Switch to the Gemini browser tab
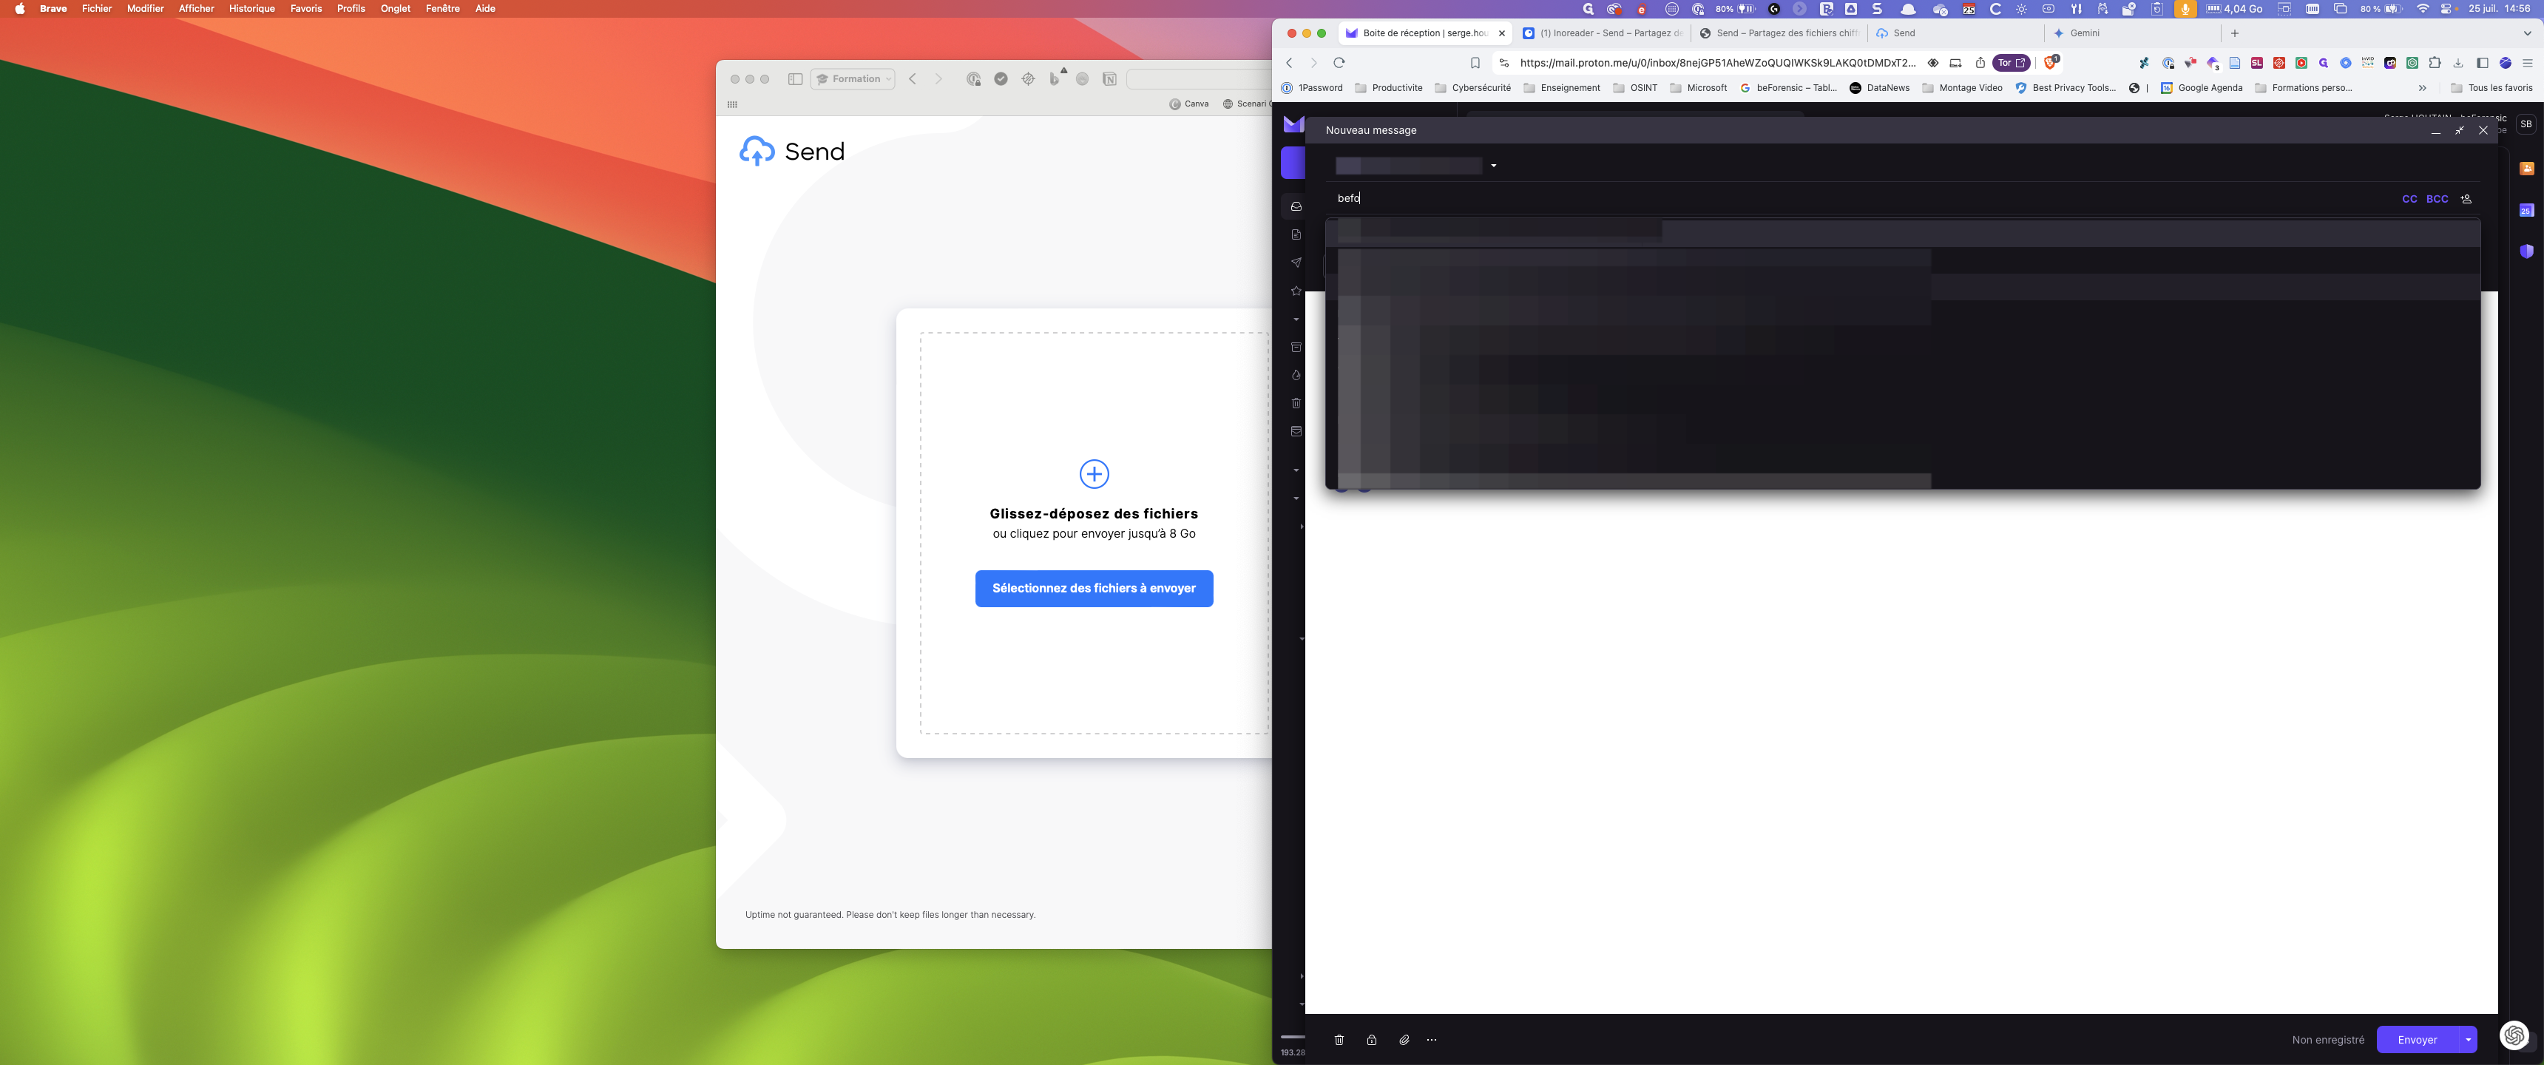2544x1065 pixels. (2084, 33)
